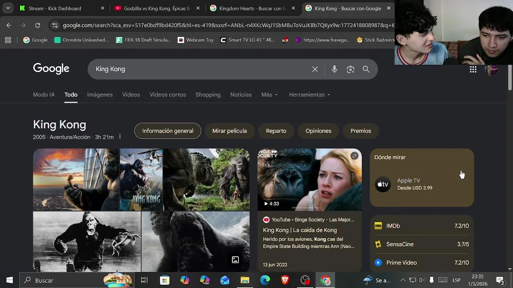513x288 pixels.
Task: Select the Noticias search tab
Action: [x=241, y=95]
